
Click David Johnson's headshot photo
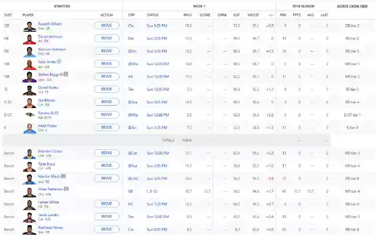(x=30, y=39)
